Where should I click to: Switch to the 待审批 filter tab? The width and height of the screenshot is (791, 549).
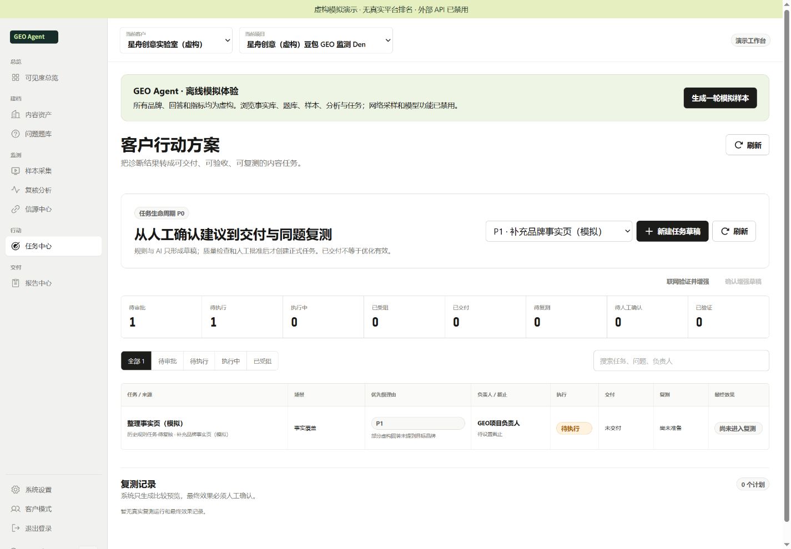167,361
